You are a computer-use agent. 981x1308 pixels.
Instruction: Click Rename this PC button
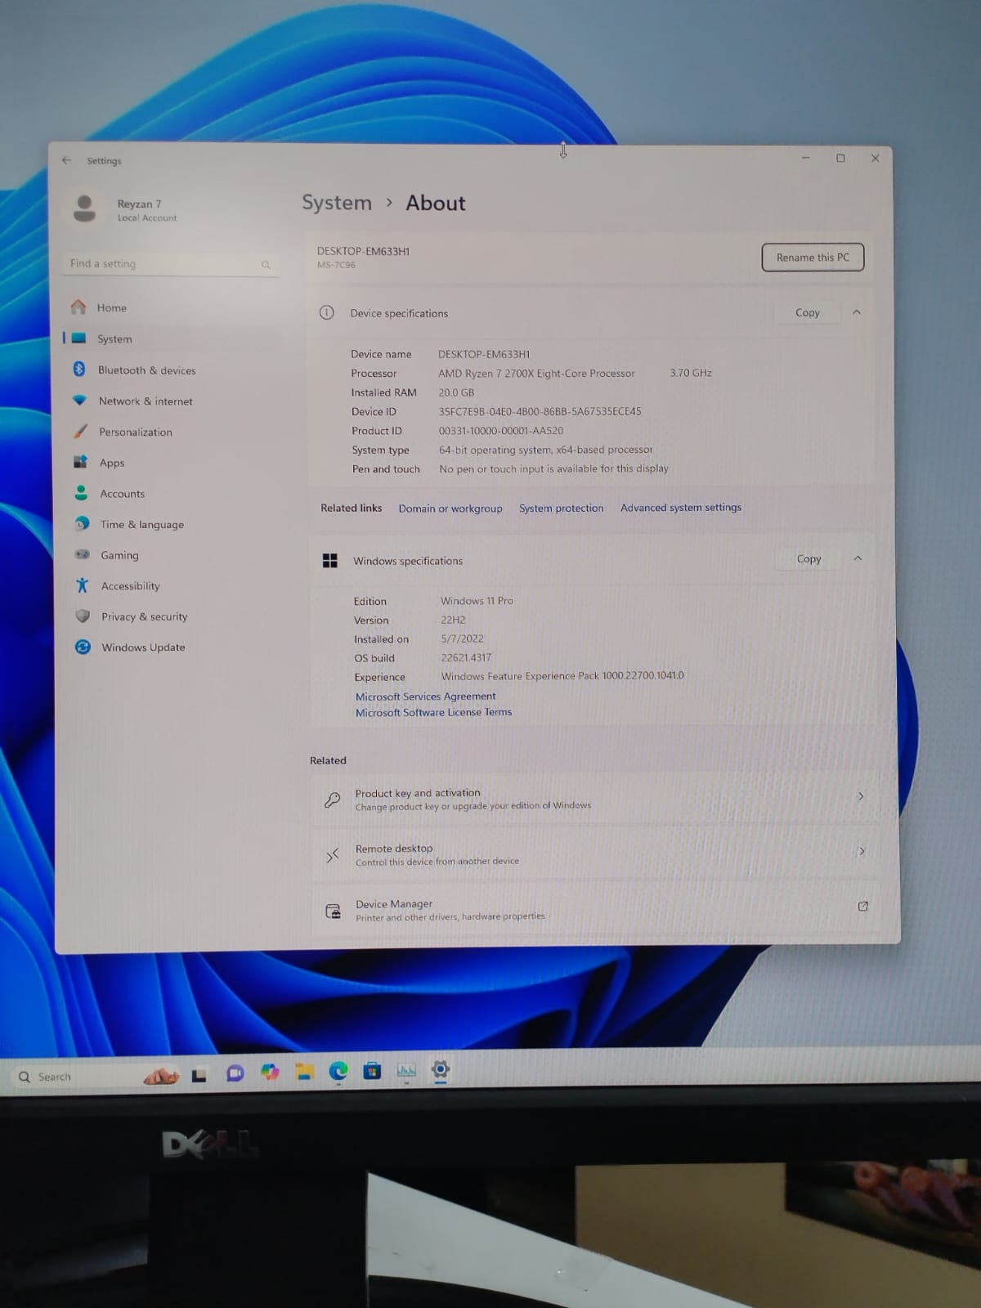(x=813, y=257)
